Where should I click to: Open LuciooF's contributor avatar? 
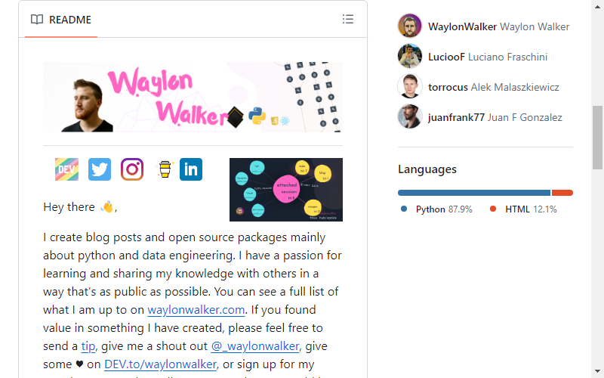pyautogui.click(x=410, y=56)
